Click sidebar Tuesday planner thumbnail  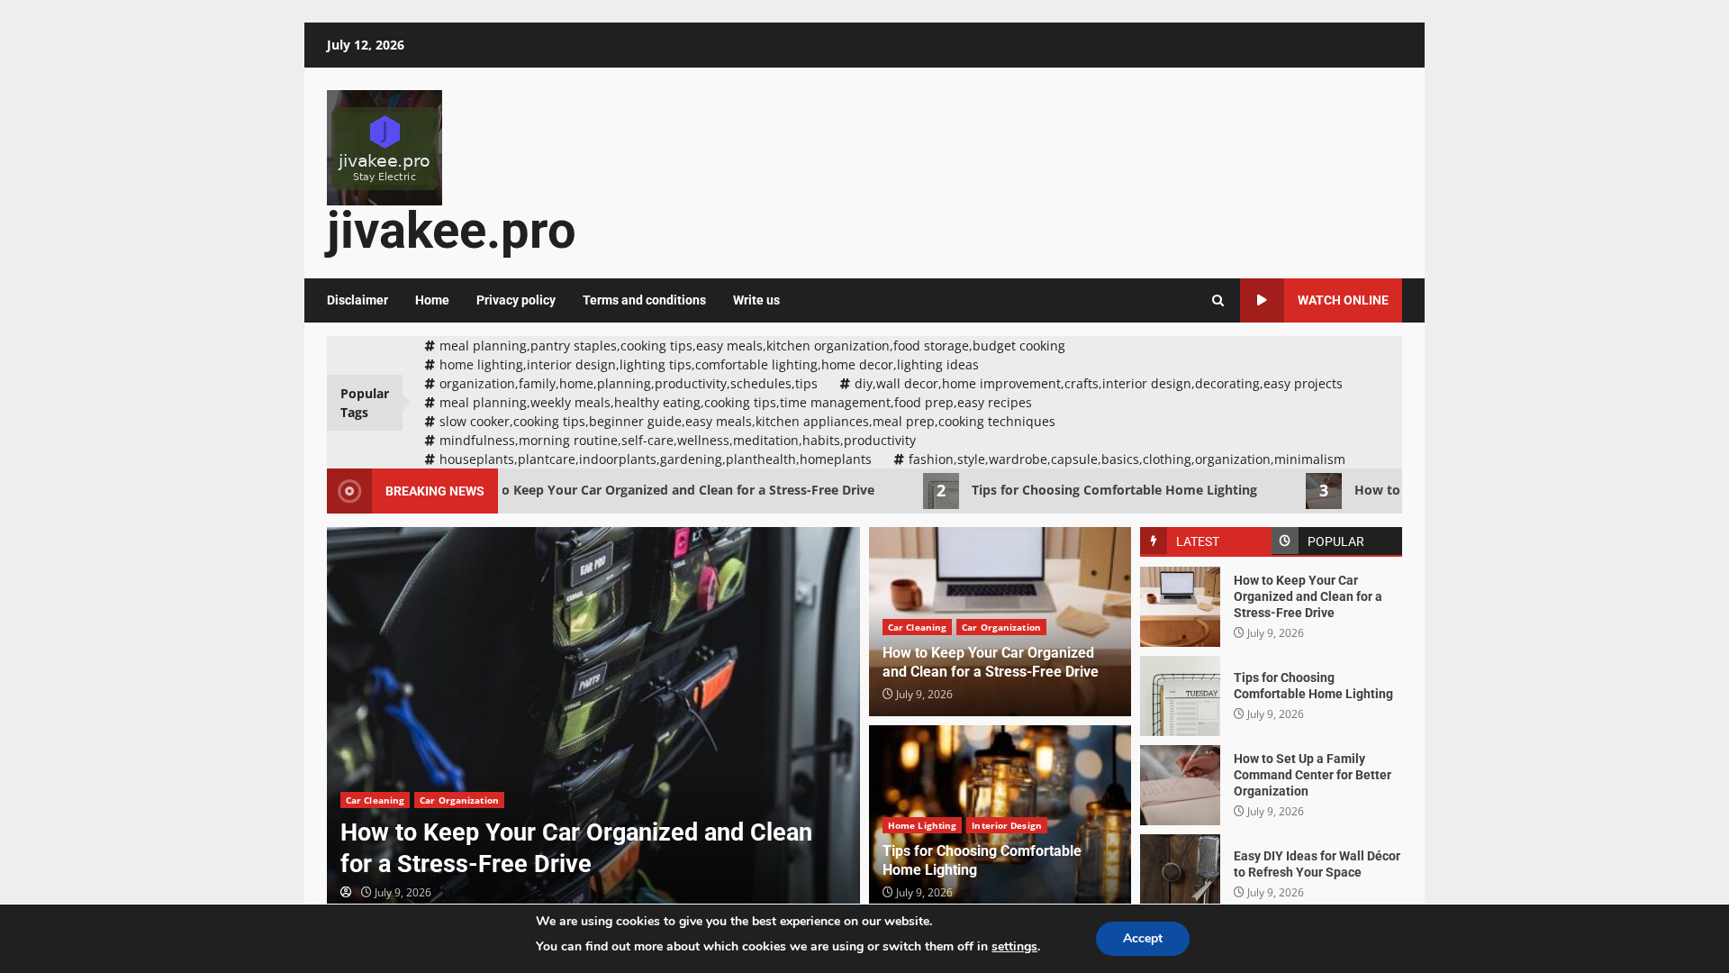[1180, 696]
